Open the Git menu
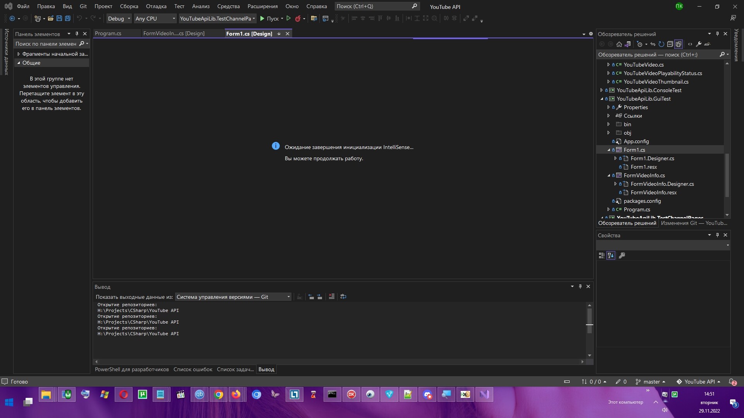744x418 pixels. [x=83, y=6]
